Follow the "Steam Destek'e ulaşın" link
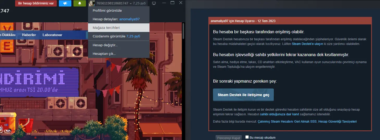This screenshot has height=140, width=380. (307, 44)
